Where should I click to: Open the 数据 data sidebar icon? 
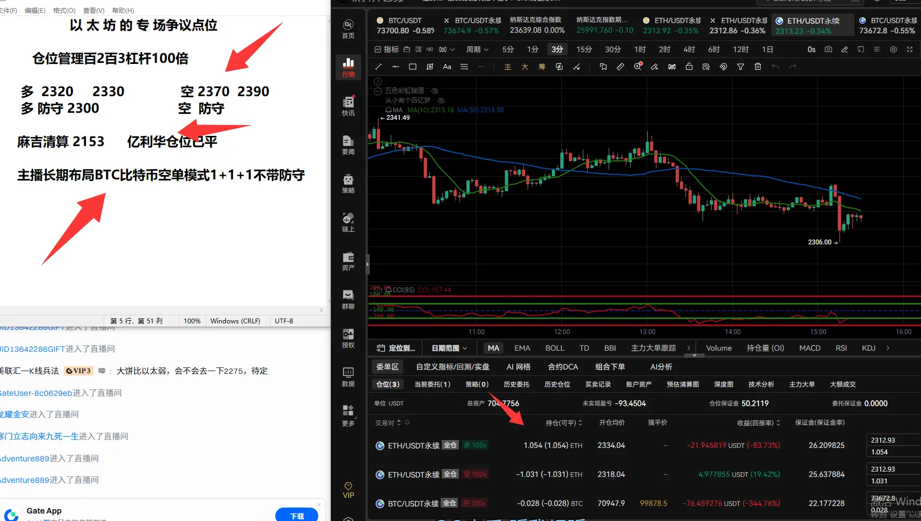pos(348,377)
